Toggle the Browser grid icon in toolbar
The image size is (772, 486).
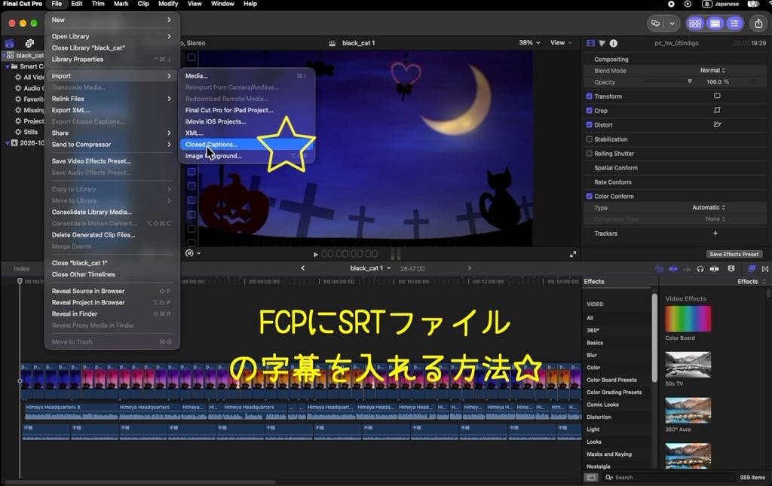(x=695, y=23)
